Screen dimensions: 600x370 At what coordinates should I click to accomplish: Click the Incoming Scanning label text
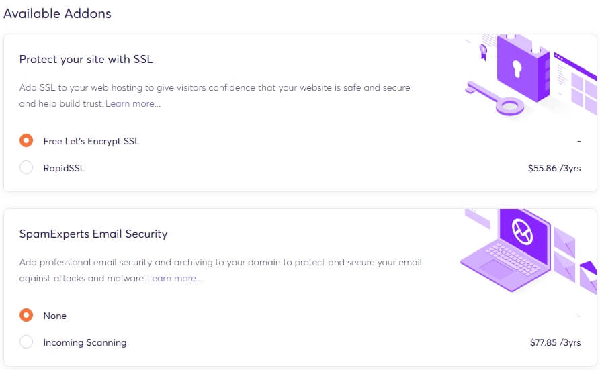[85, 342]
